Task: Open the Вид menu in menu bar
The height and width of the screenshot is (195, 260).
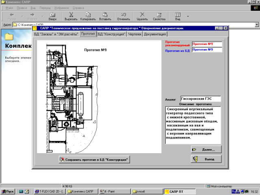Action: coord(33,8)
